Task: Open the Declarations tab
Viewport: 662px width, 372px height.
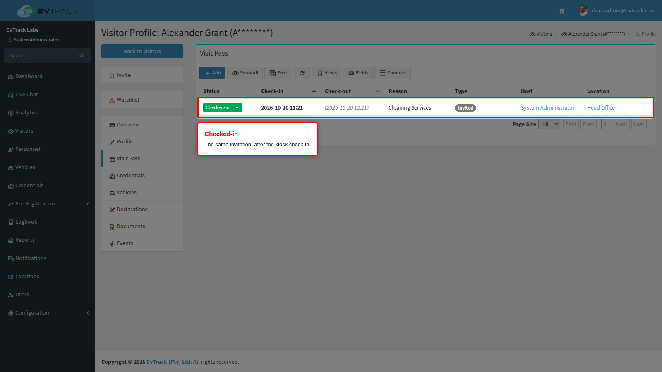Action: click(x=142, y=210)
